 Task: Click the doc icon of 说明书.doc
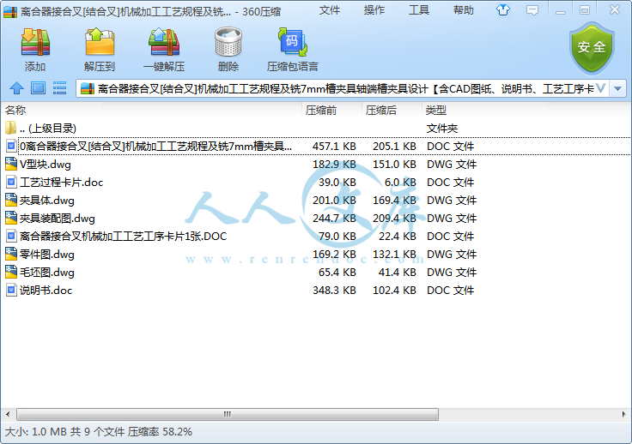[x=11, y=291]
